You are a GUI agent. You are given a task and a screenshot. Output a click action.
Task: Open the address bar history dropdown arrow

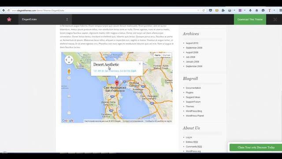198,11
